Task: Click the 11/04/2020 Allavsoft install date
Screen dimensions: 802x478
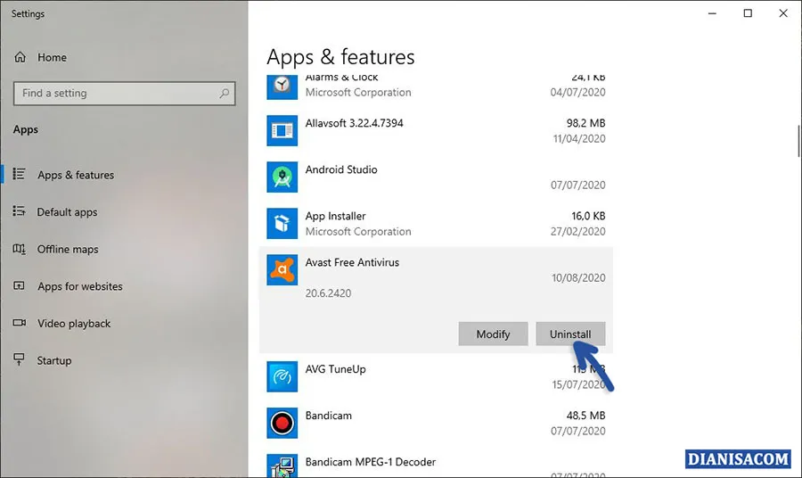Action: click(x=579, y=139)
